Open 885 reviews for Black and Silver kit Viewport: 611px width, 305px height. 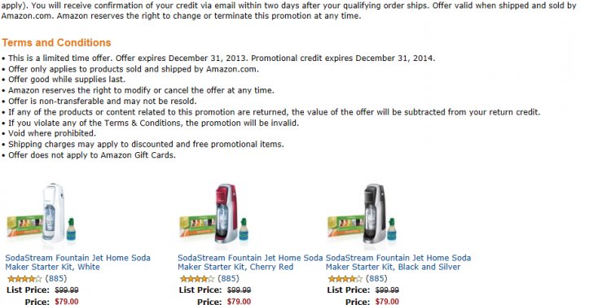[376, 278]
